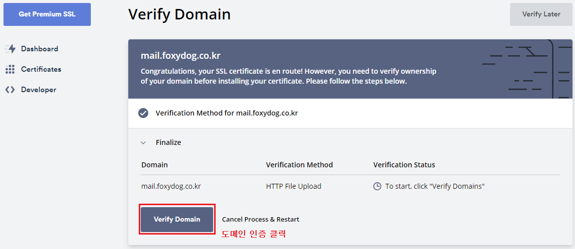Click the Verification Method column header
575x249 pixels.
pyautogui.click(x=299, y=165)
